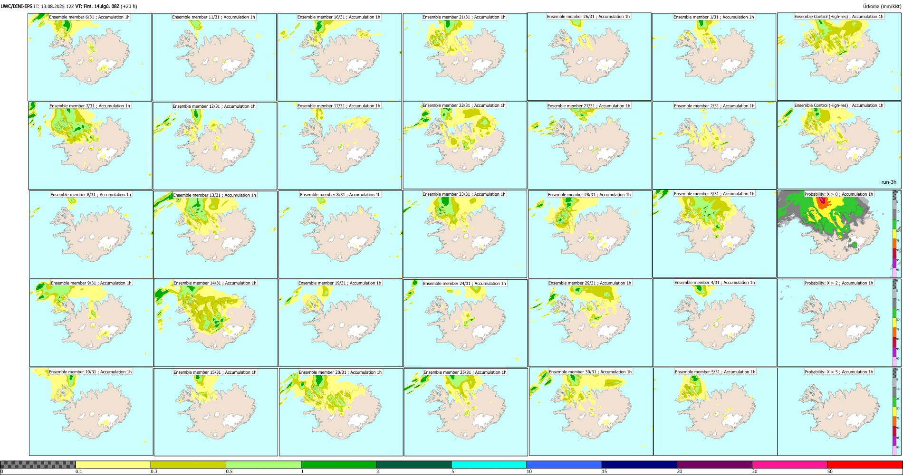This screenshot has width=903, height=475.
Task: Open the Probability X > 2 map panel
Action: pyautogui.click(x=839, y=323)
